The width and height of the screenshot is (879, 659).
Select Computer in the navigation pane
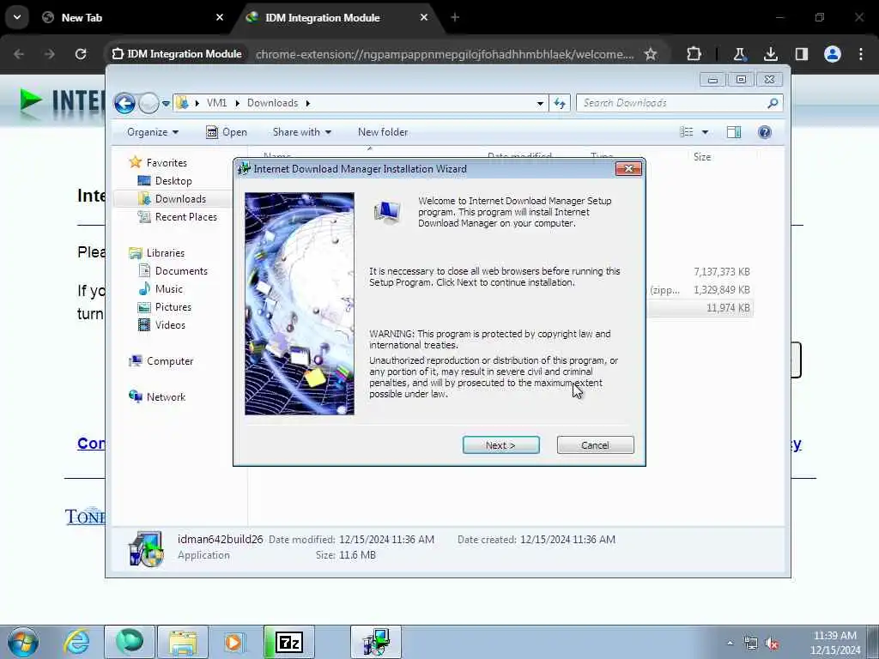coord(170,361)
